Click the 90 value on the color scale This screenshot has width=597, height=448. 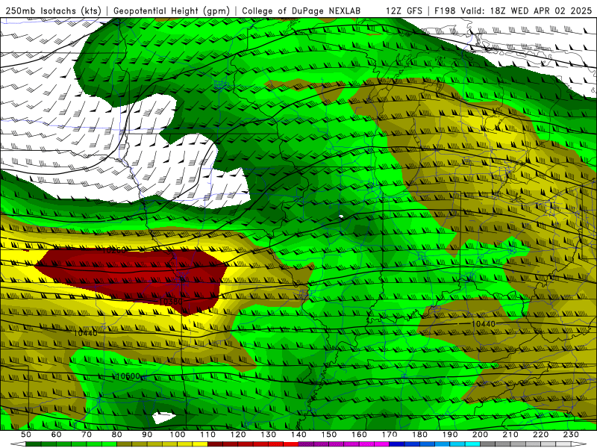[x=147, y=435]
